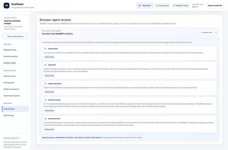Viewport: 228px width, 150px height.
Task: Open the Assistant chat button
Action: pos(145,6)
